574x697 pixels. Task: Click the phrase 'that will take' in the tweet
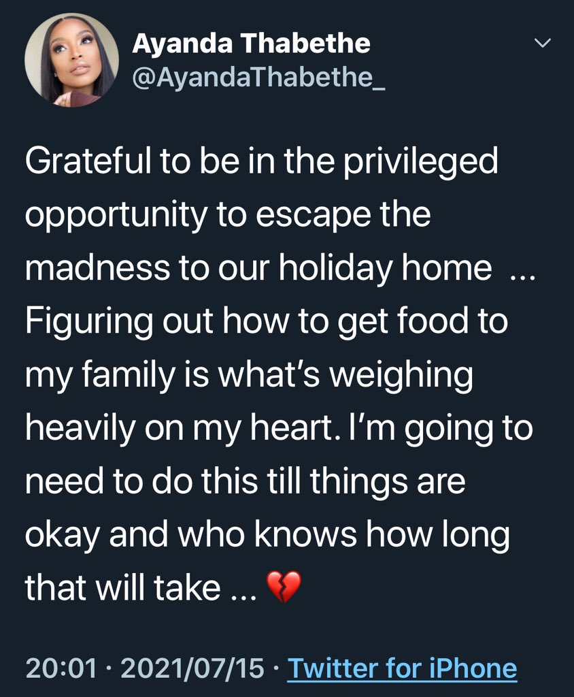(x=122, y=587)
